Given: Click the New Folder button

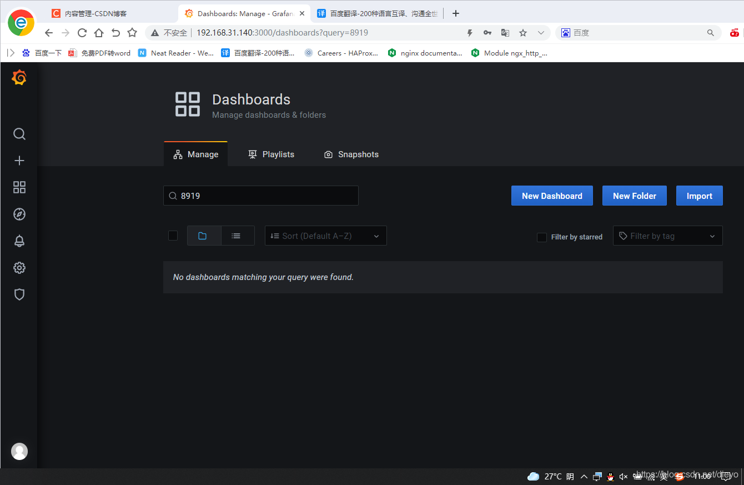Looking at the screenshot, I should coord(635,196).
